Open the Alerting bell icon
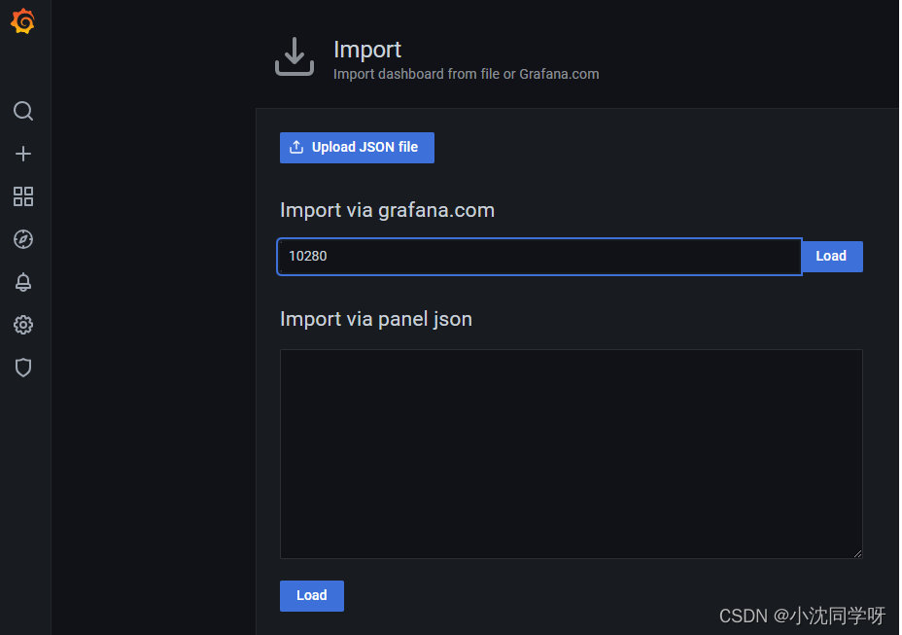 (23, 282)
